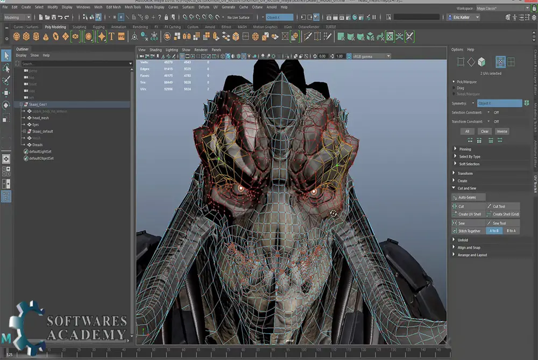Click the Multi-Cut knife shelf icon
Viewport: 538px width, 360px height.
pyautogui.click(x=308, y=37)
